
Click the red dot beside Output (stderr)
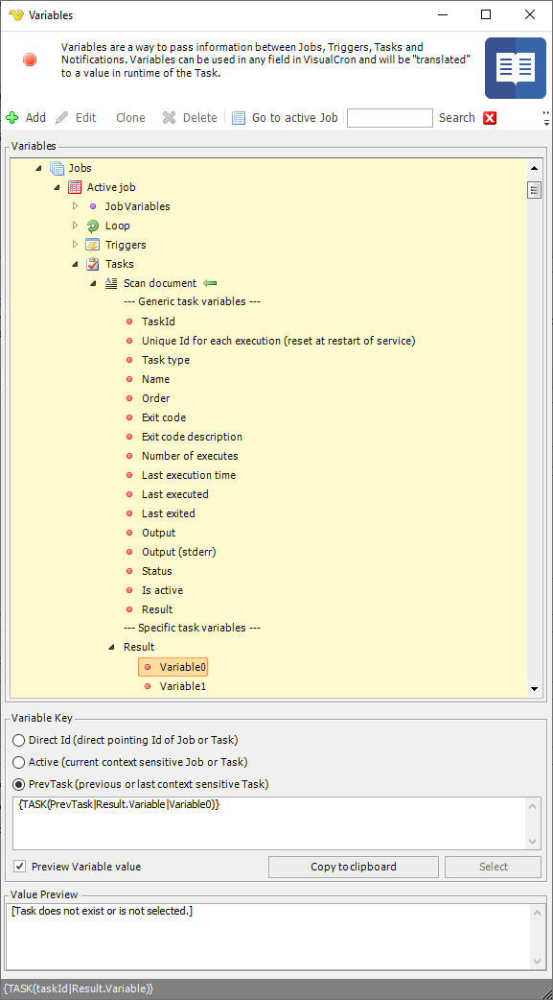130,552
